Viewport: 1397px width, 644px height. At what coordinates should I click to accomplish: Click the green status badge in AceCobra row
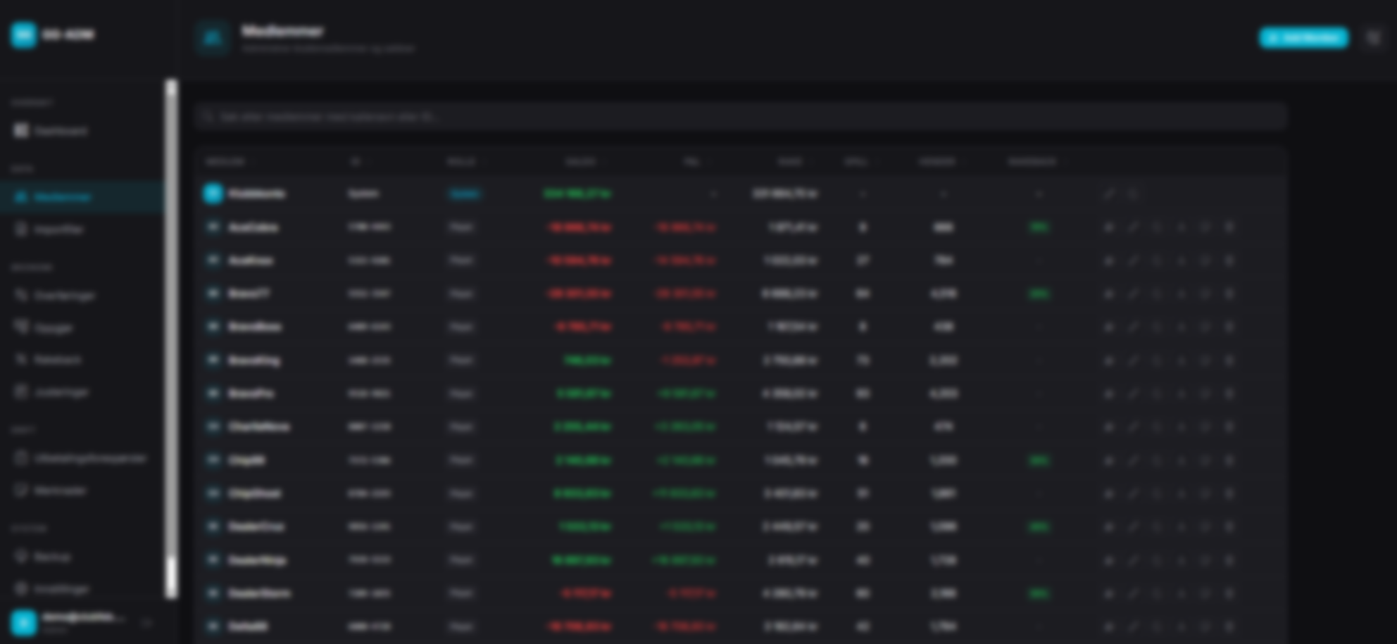click(1039, 227)
